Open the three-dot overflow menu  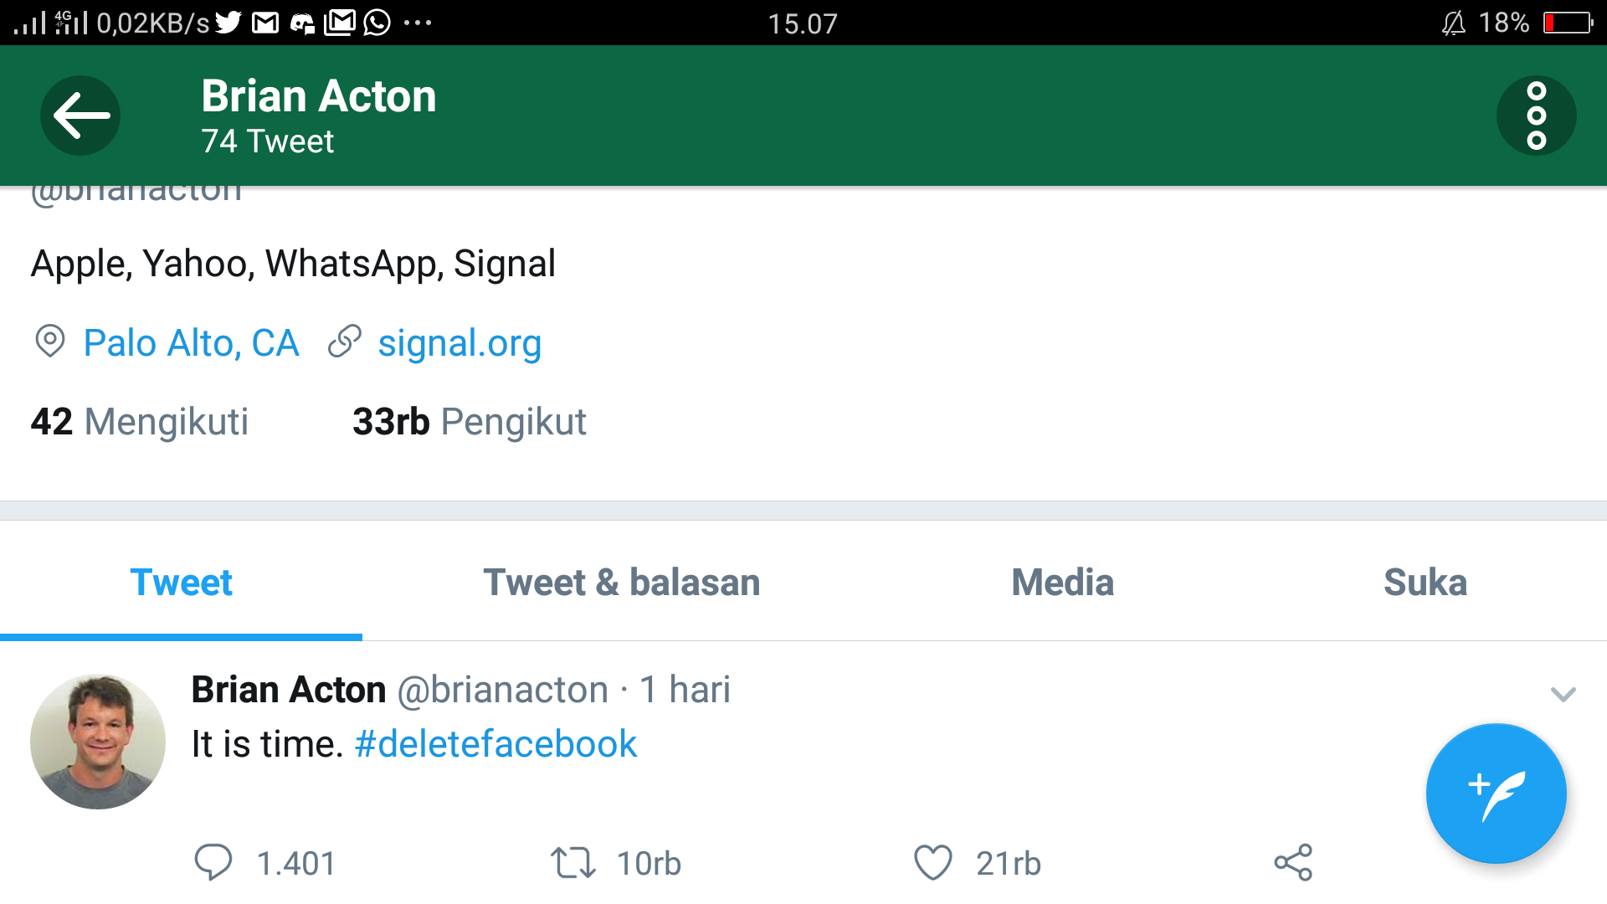coord(1536,116)
